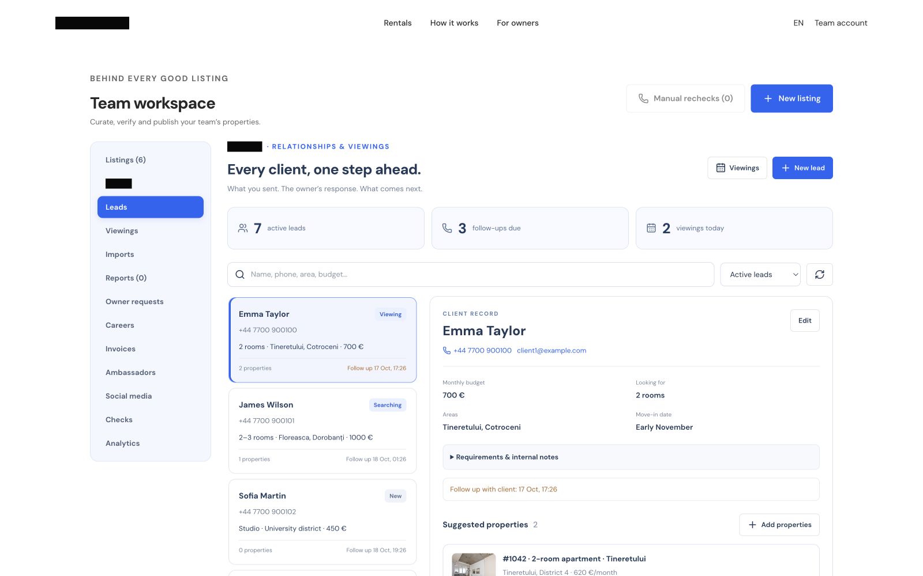Click the calendar icon beside viewings today

tap(651, 228)
